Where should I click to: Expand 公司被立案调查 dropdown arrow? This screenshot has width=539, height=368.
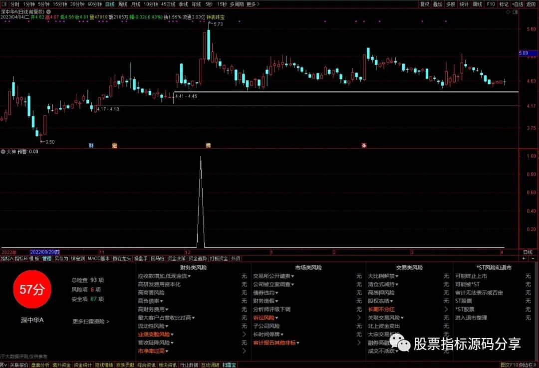292,285
